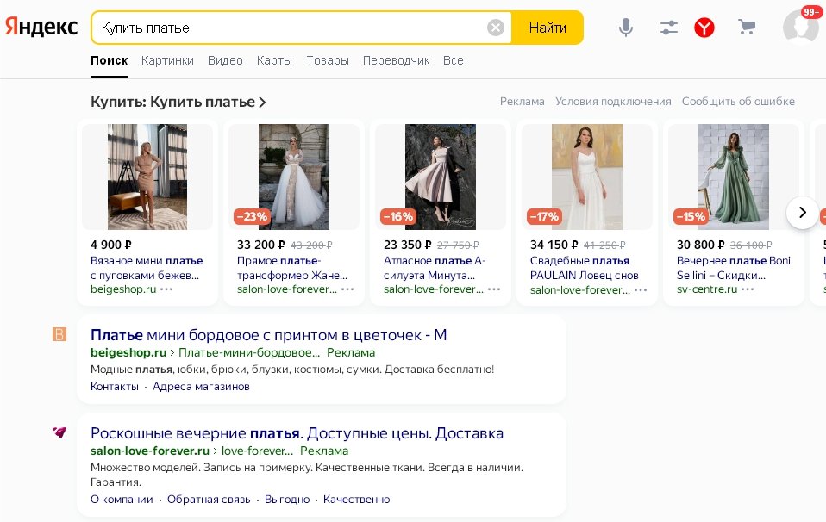Click the Яндекс logo
The width and height of the screenshot is (826, 522).
(x=41, y=28)
